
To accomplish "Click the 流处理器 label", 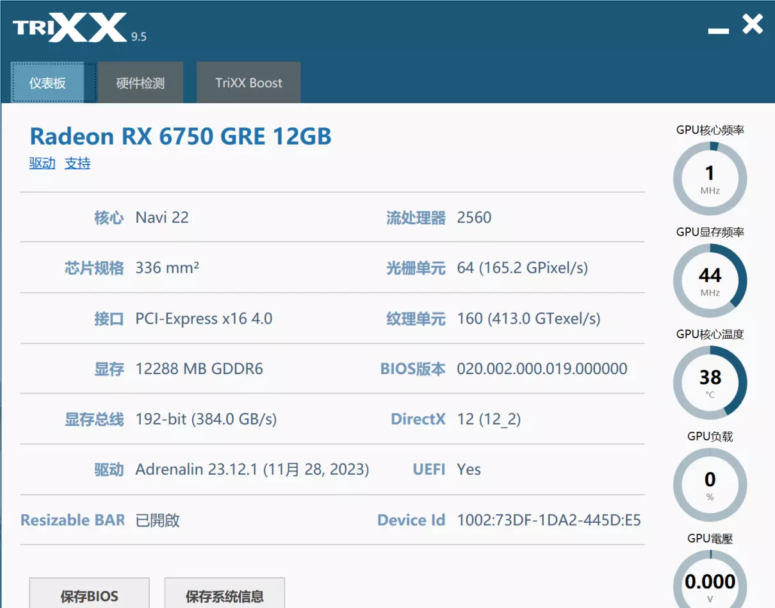I will pos(416,218).
